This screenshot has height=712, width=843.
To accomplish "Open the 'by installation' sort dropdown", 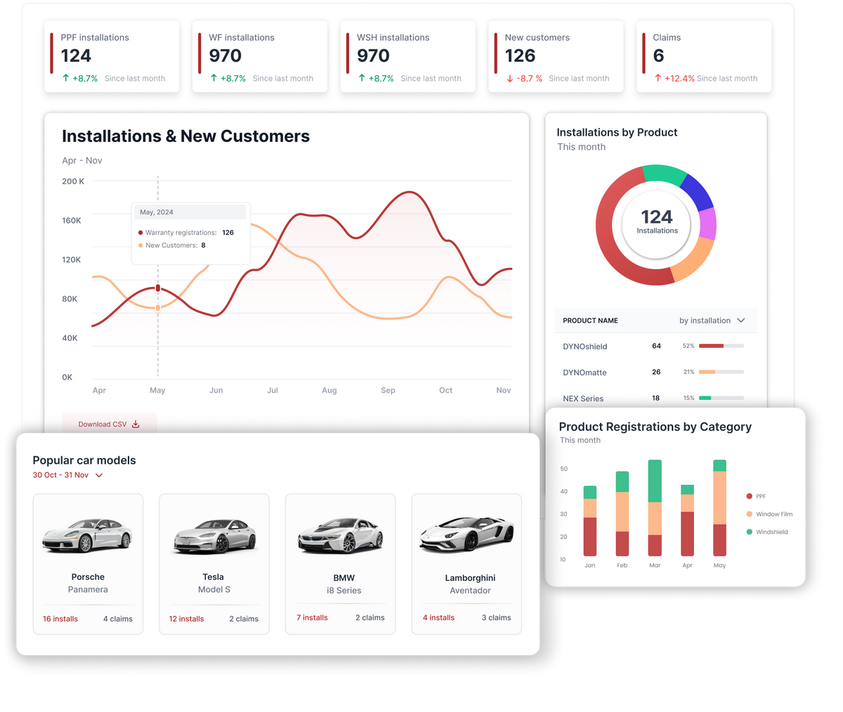I will [712, 321].
